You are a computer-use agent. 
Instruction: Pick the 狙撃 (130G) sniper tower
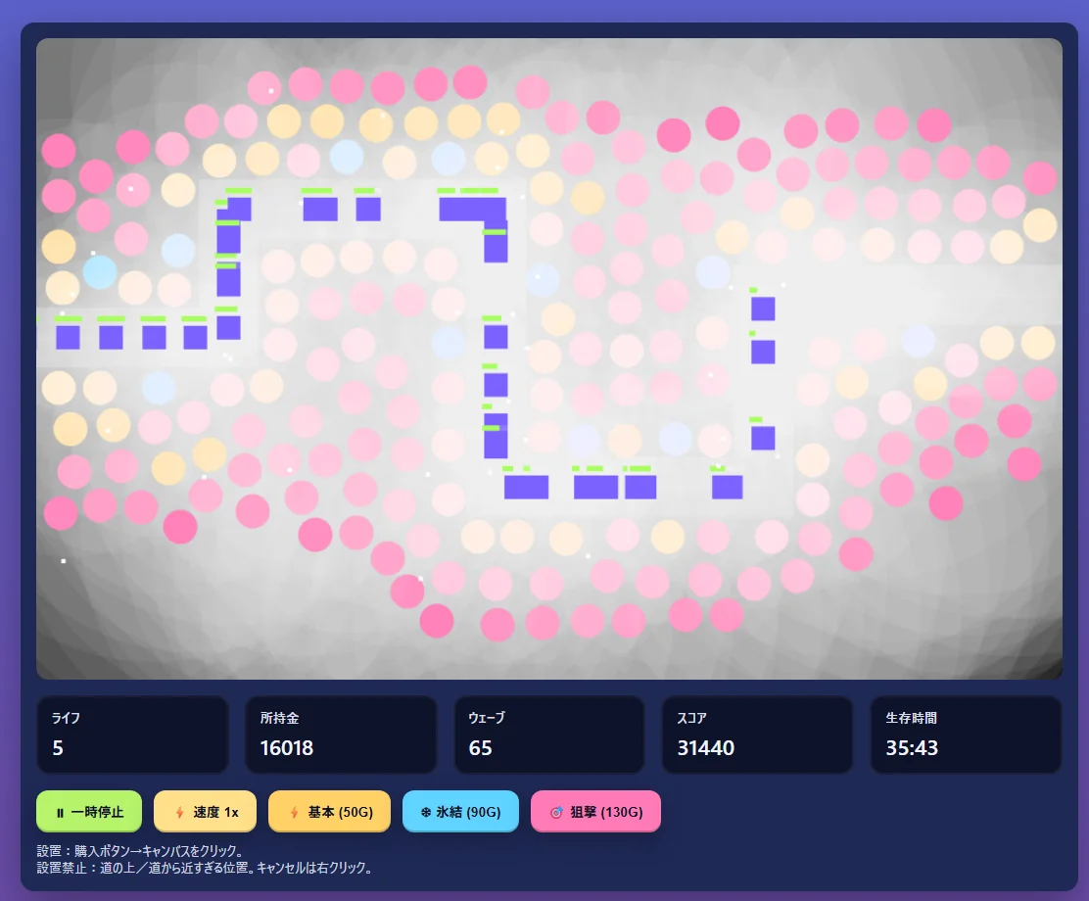(595, 812)
